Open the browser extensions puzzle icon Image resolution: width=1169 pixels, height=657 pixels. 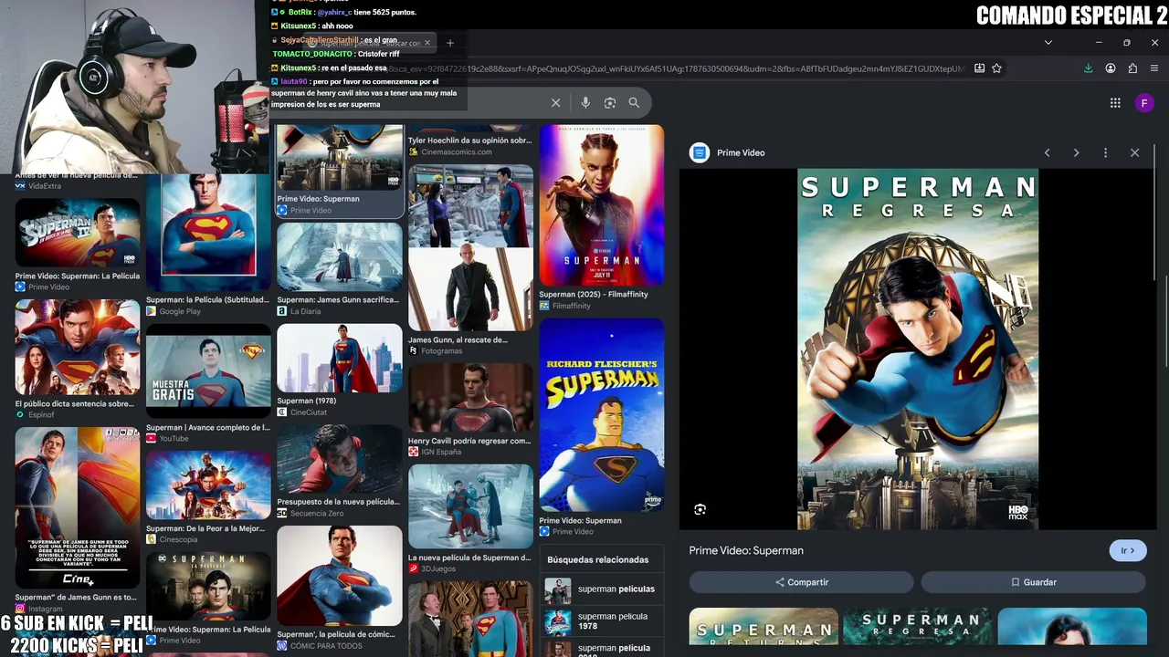point(1132,68)
